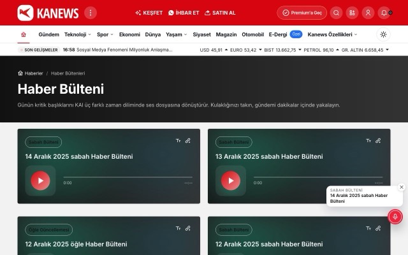Open the Sosyal Medya Fenomeni headline
The width and height of the screenshot is (408, 255).
[124, 50]
